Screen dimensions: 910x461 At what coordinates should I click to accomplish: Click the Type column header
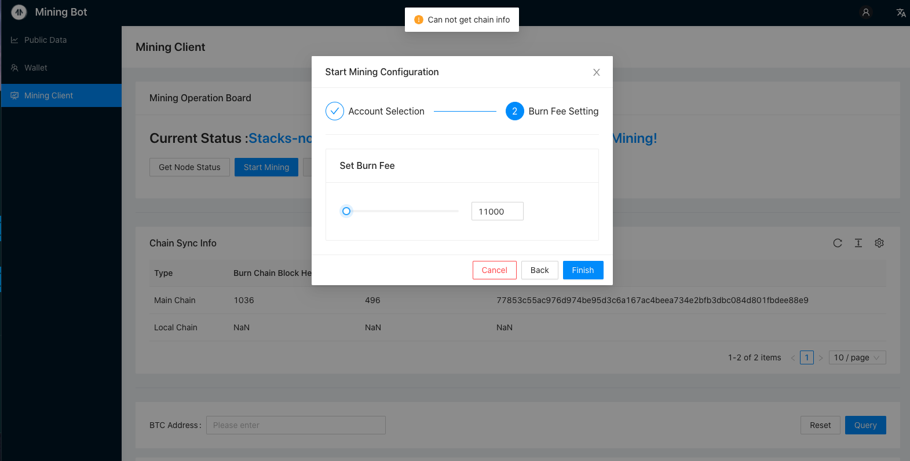pos(163,273)
